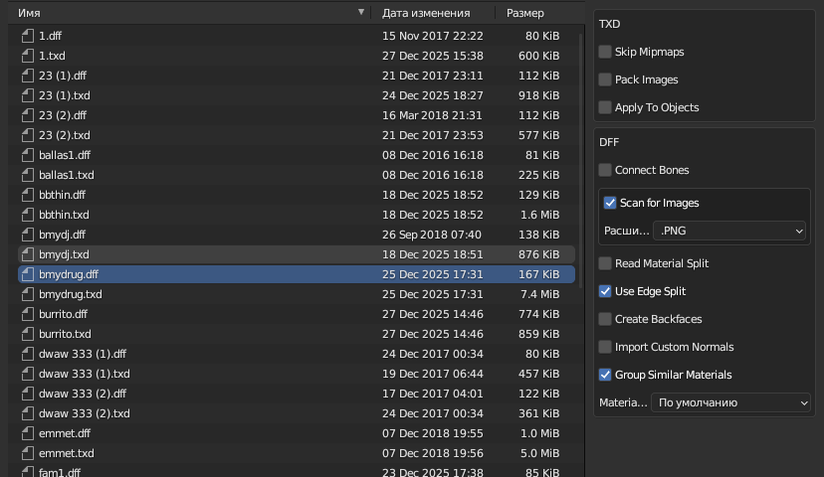The height and width of the screenshot is (477, 824).
Task: Click the sort arrow in Имя column header
Action: (361, 13)
